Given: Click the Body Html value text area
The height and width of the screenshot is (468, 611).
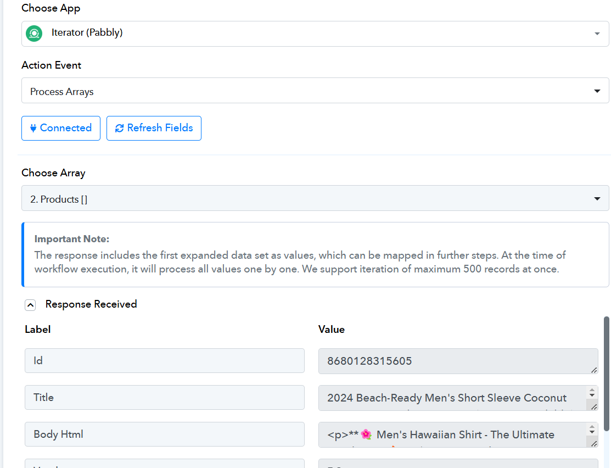Looking at the screenshot, I should 451,434.
